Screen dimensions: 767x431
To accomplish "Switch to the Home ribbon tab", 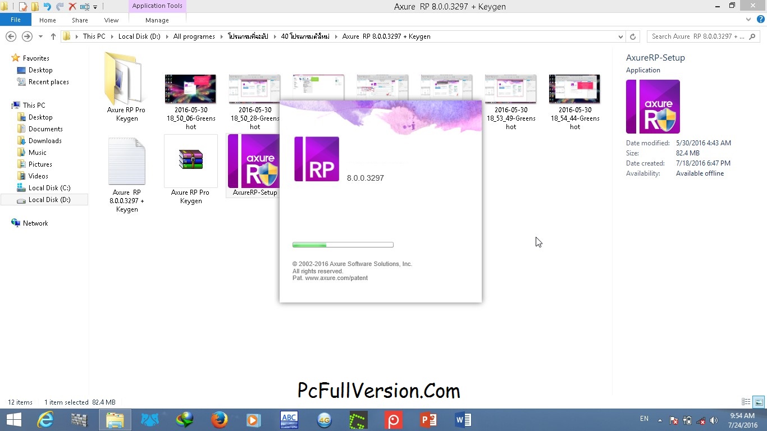I will [48, 20].
